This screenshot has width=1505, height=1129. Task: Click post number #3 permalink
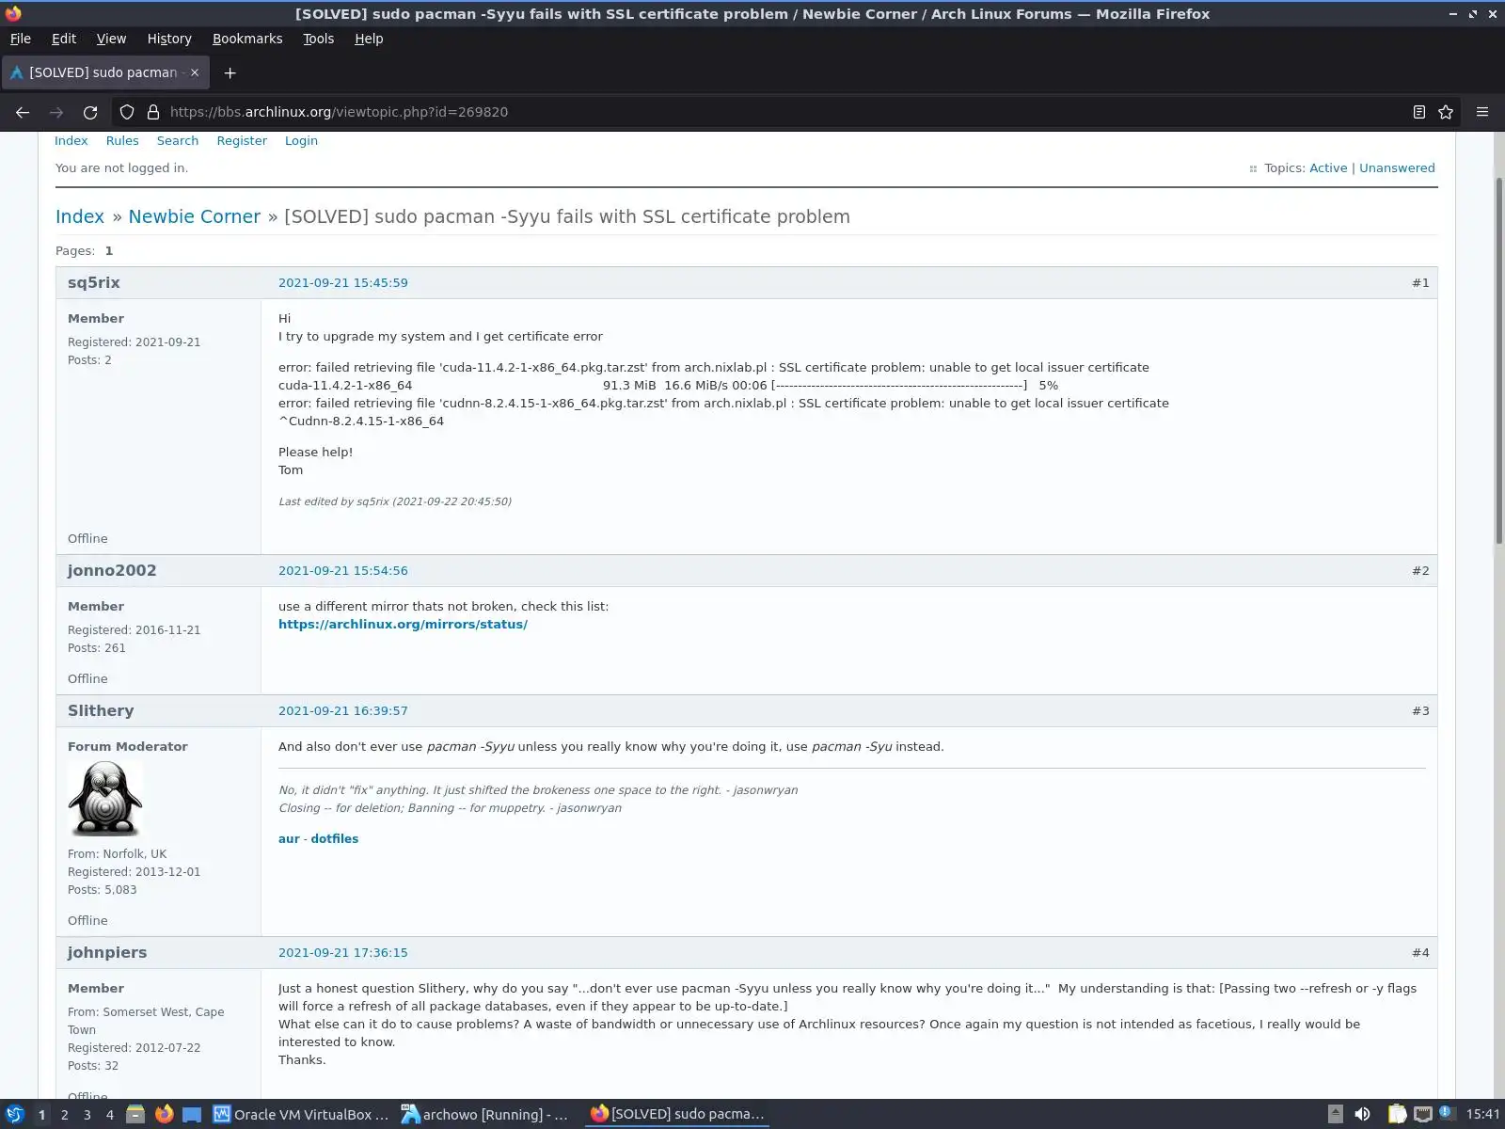coord(1420,711)
